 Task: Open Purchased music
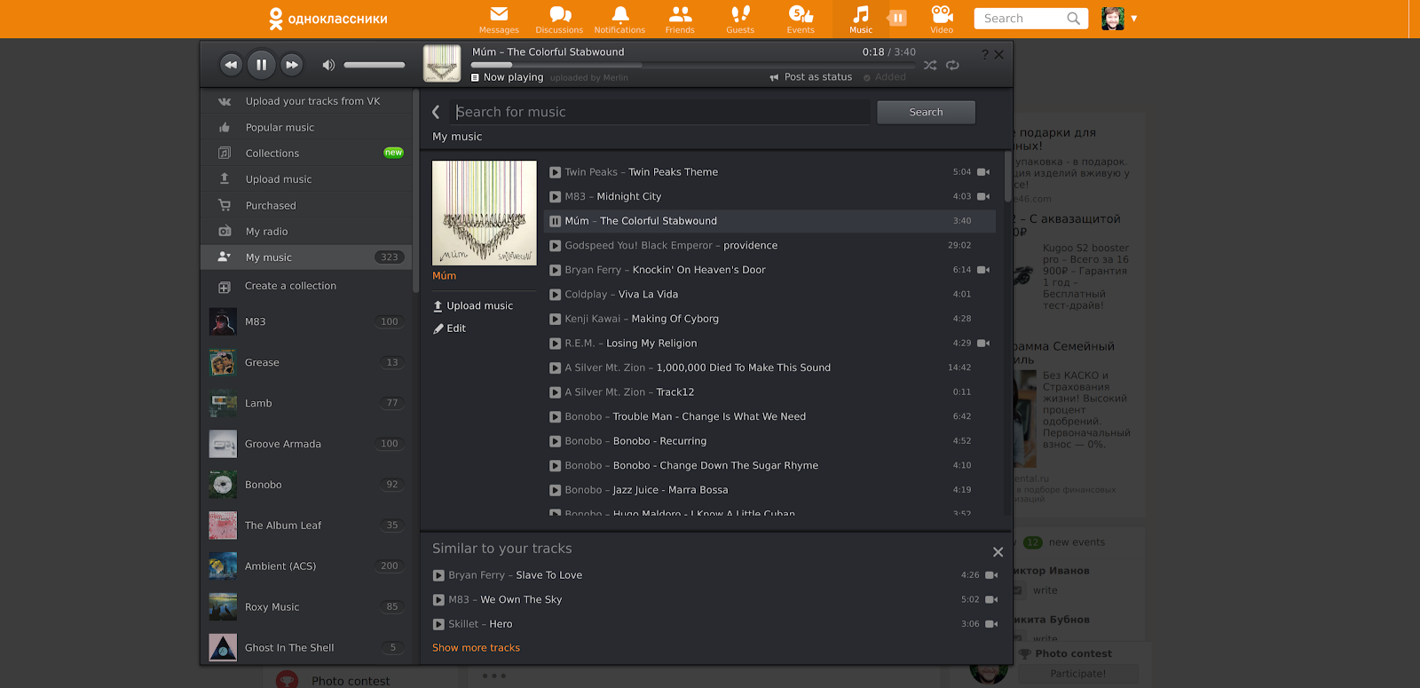point(307,205)
